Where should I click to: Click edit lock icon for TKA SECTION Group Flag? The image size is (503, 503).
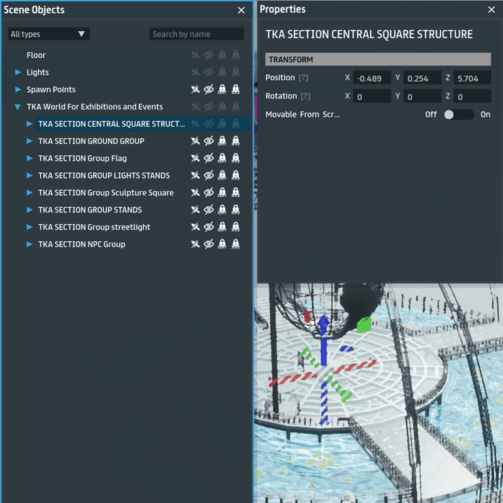click(x=222, y=158)
